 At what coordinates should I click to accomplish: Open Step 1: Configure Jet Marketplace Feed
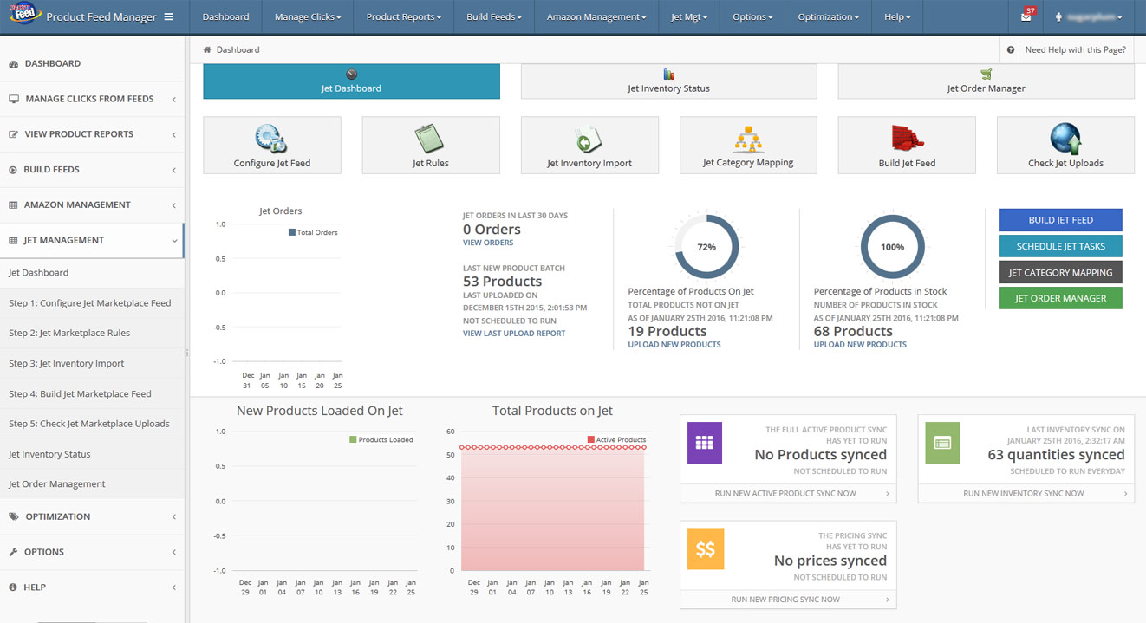coord(92,303)
